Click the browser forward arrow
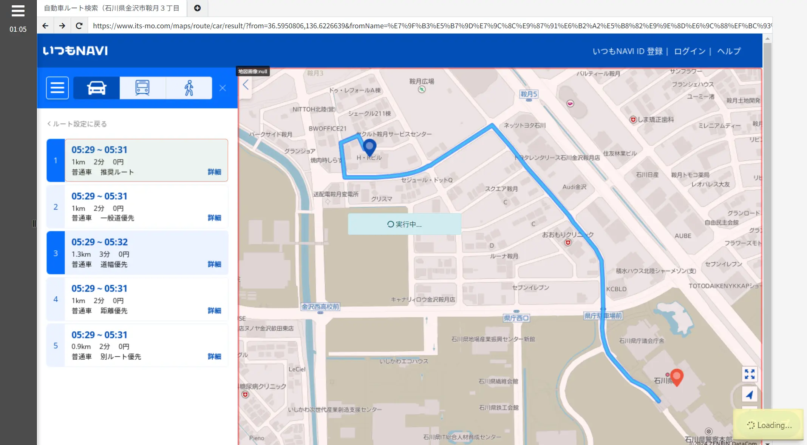The width and height of the screenshot is (807, 445). click(x=62, y=26)
